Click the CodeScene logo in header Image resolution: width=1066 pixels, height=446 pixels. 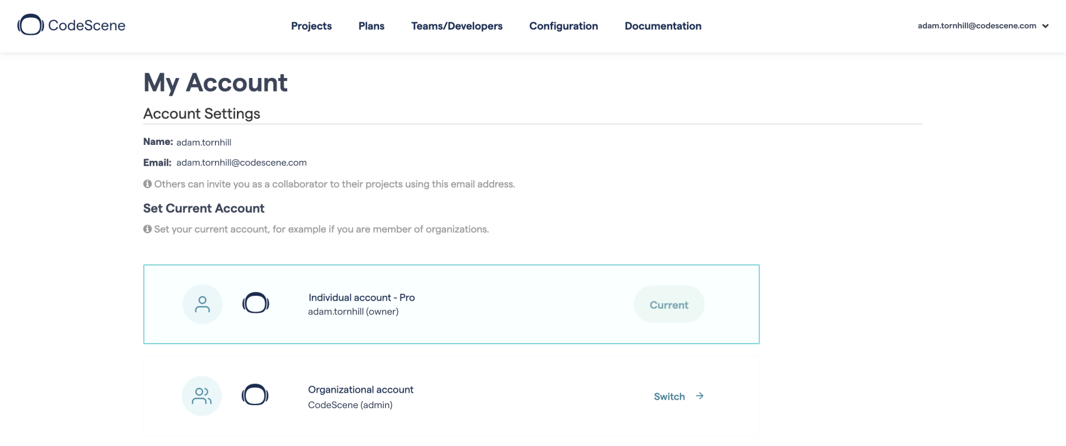(x=71, y=25)
